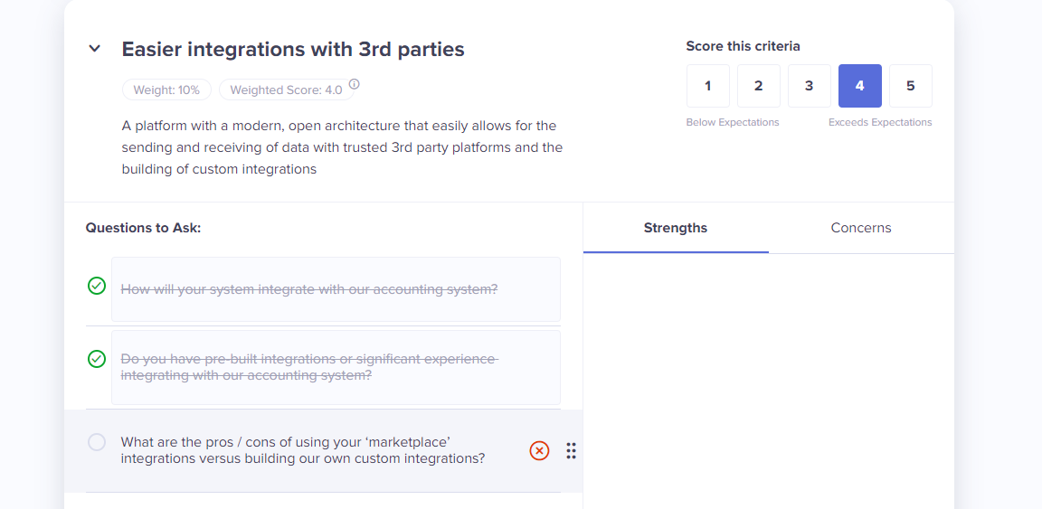Click the Easier integrations with 3rd parties title
This screenshot has width=1042, height=509.
coord(293,49)
